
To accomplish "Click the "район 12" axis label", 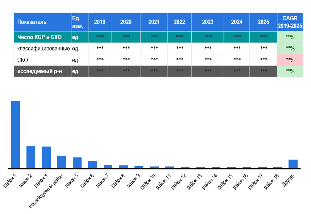I will pos(179,182).
